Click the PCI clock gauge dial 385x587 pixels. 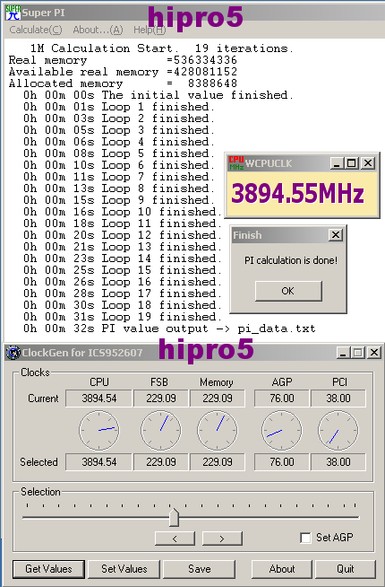click(338, 431)
